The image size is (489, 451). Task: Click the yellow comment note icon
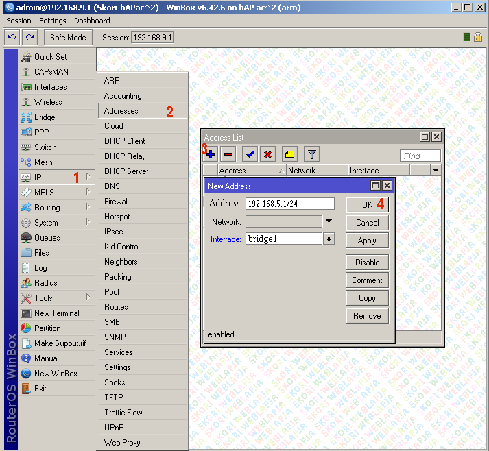(x=289, y=155)
